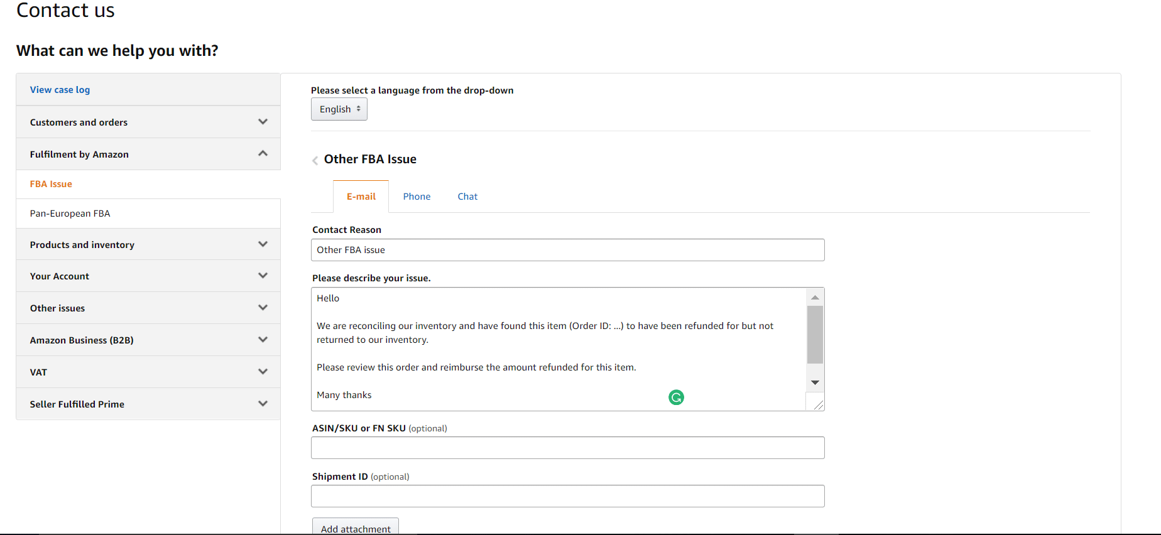
Task: Click the ASIN/SKU or FN SKU field
Action: (x=568, y=448)
